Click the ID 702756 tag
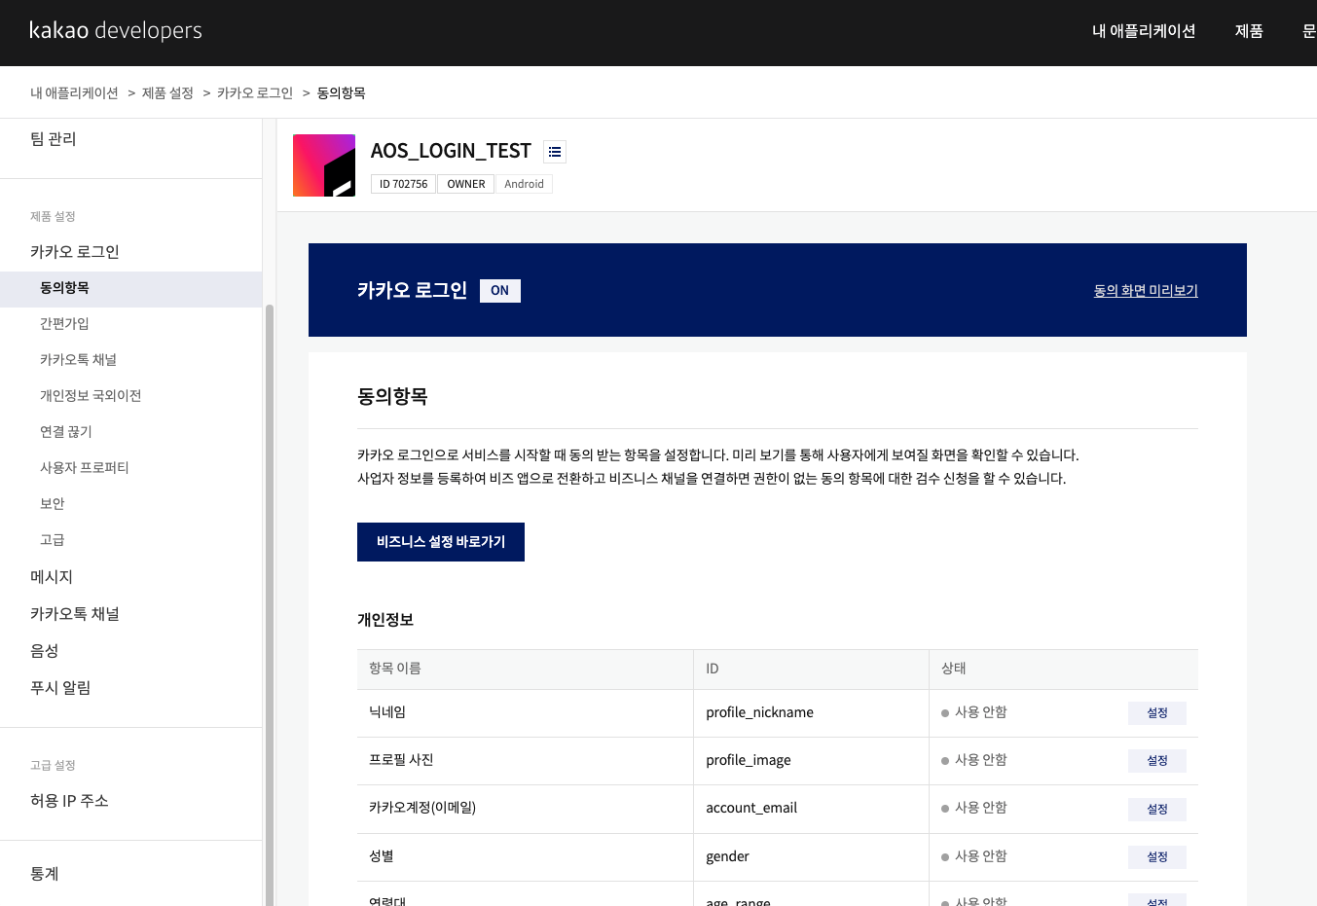This screenshot has height=906, width=1317. point(403,184)
